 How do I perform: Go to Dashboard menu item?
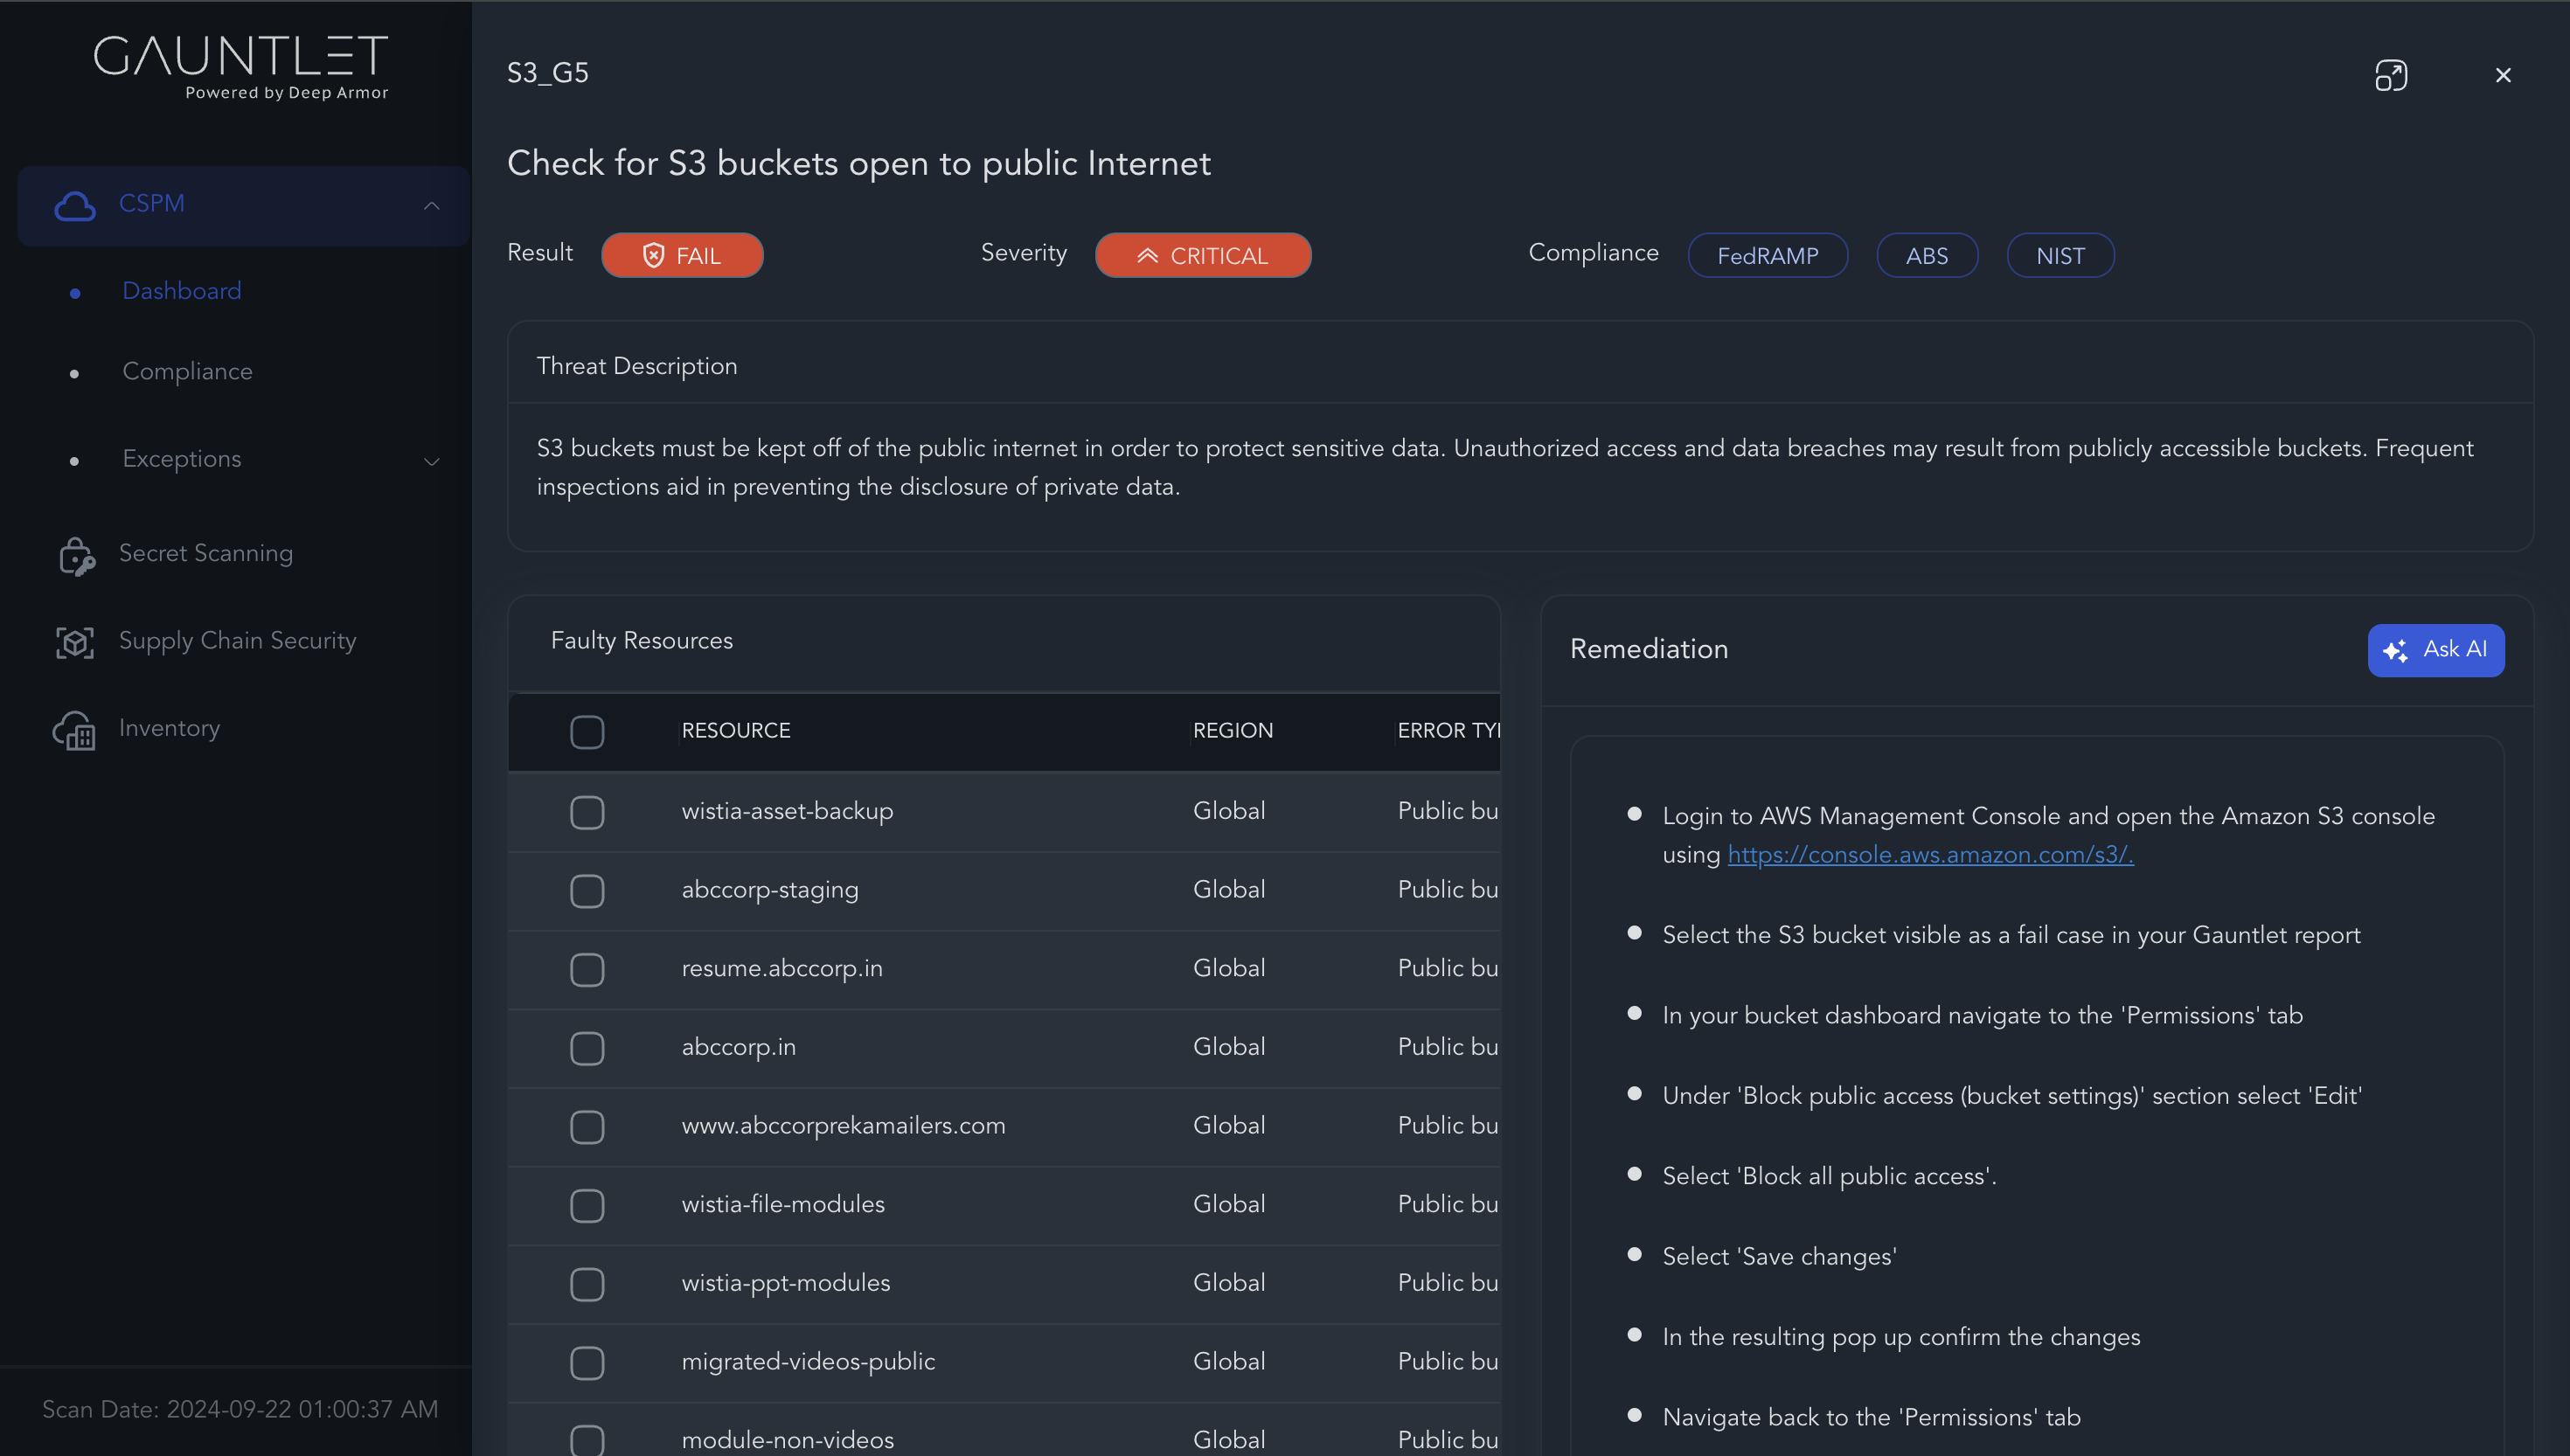[x=181, y=291]
